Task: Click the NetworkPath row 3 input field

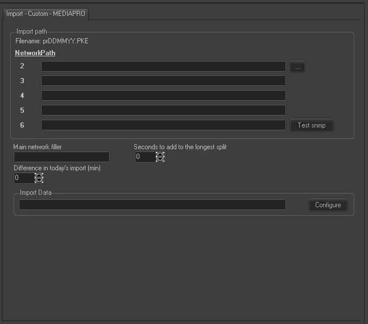Action: (x=163, y=81)
